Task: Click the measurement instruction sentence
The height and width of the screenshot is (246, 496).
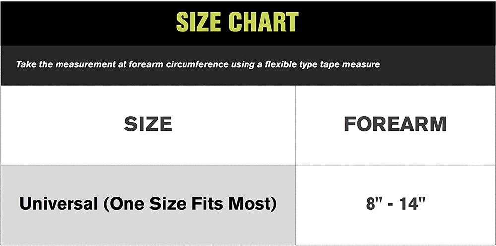Action: click(x=198, y=64)
